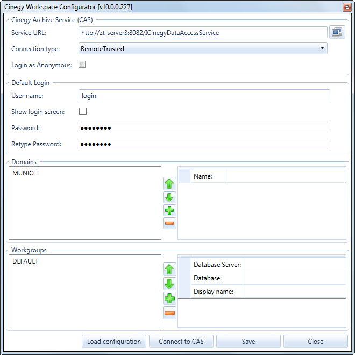The image size is (355, 355).
Task: Remove selected workgroup with orange minus
Action: 169,313
